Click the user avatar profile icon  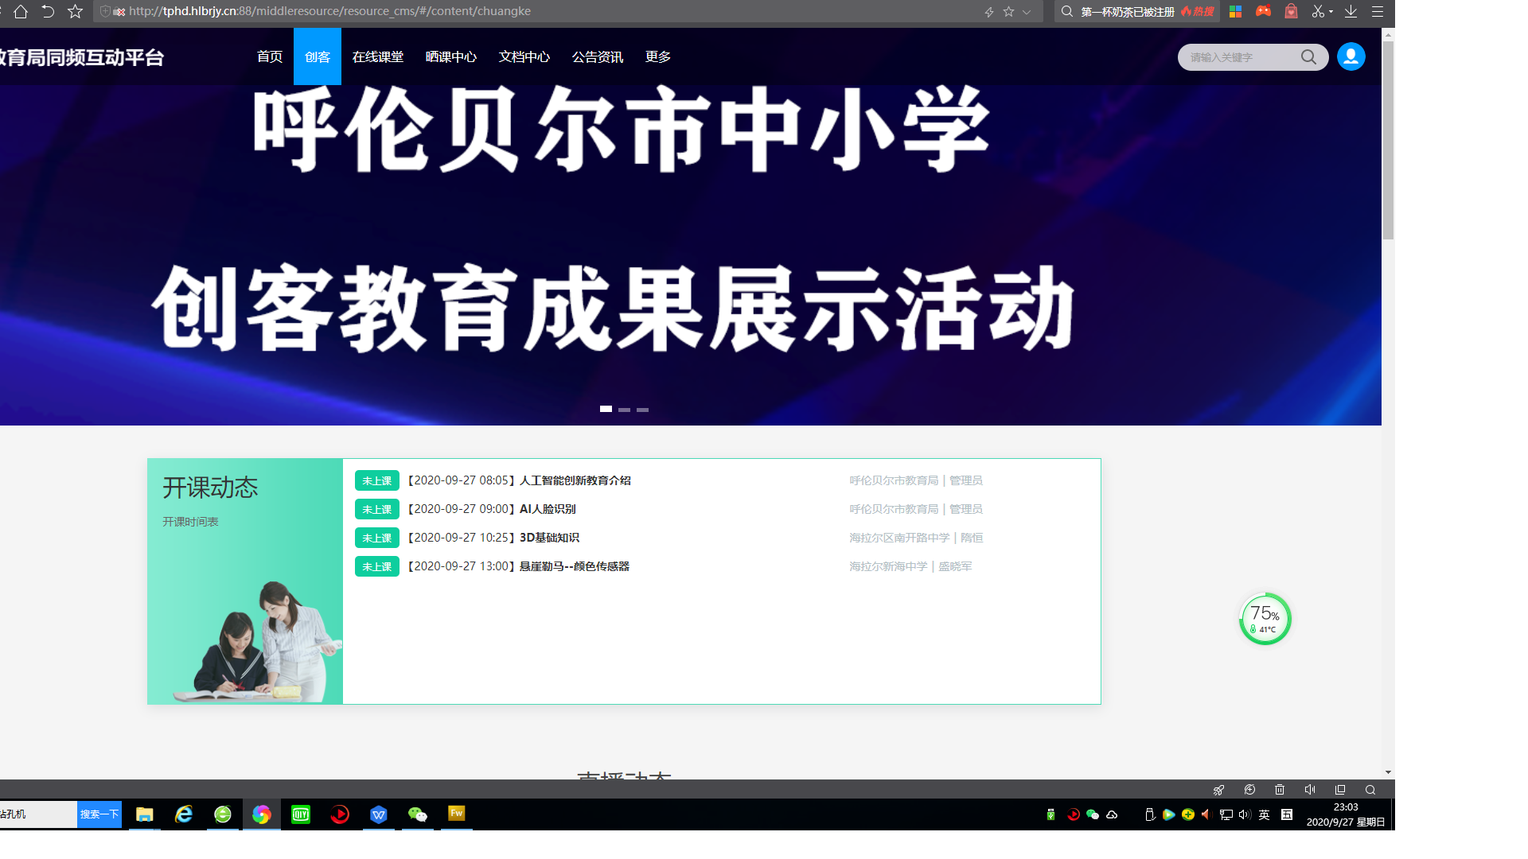(1351, 56)
